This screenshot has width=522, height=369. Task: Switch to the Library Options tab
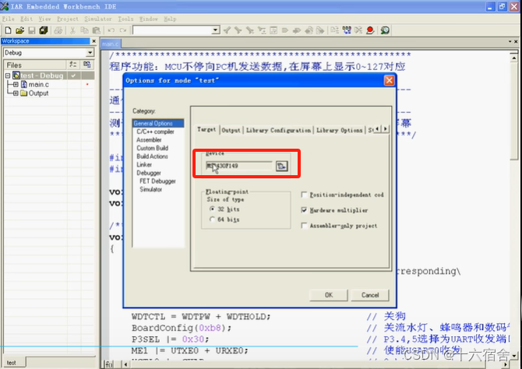click(x=339, y=130)
